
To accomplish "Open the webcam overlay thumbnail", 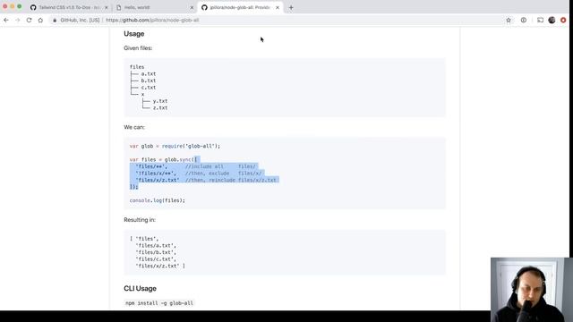I will click(x=532, y=290).
